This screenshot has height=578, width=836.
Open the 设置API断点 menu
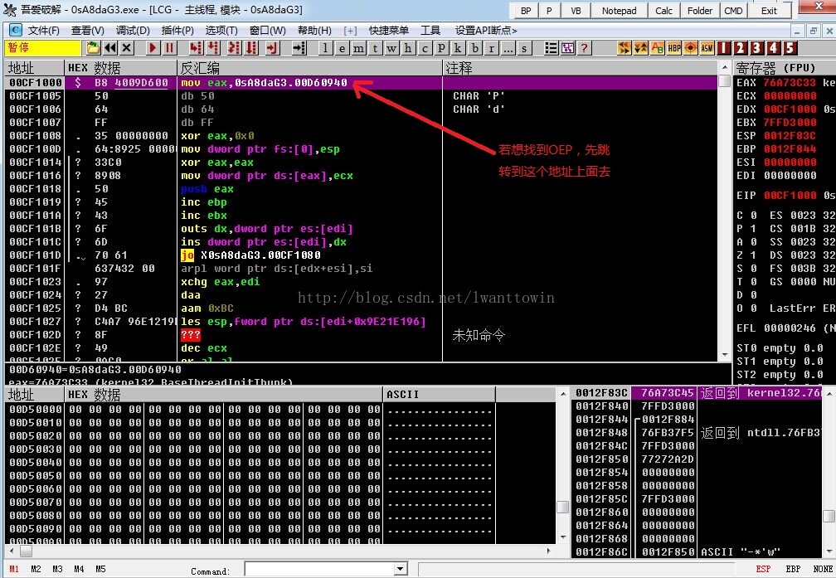tap(486, 31)
